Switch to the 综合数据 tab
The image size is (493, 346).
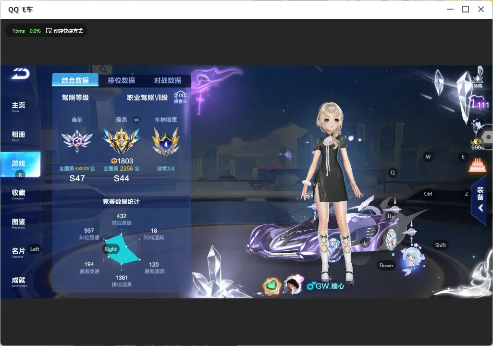[x=75, y=80]
